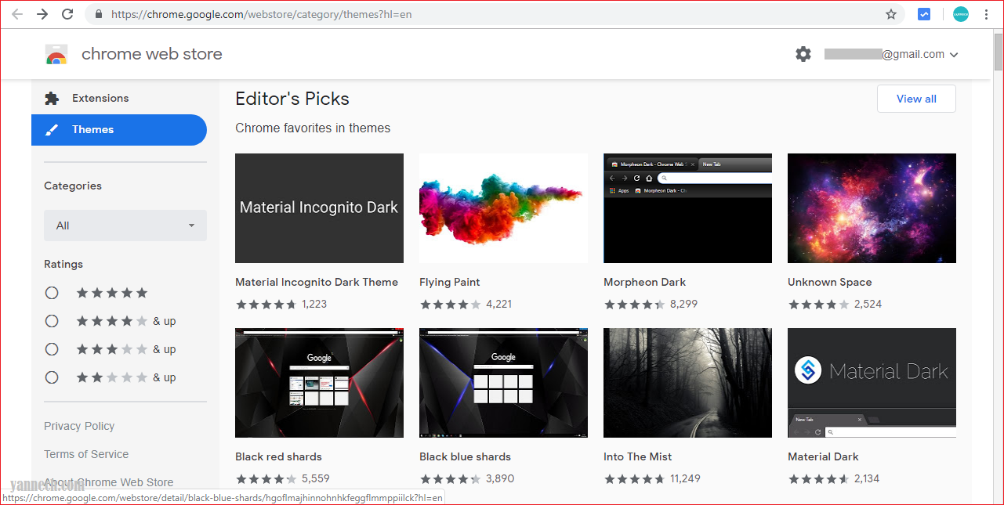Expand the account menu next to the email
Screen dimensions: 1004x505
955,54
